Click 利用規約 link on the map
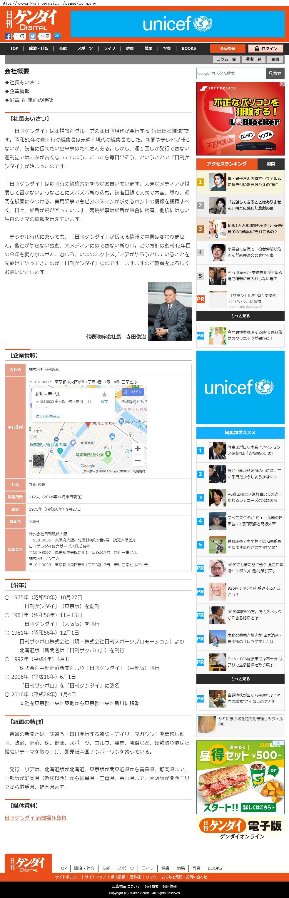Screen dimensions: 289x898 (x=139, y=471)
